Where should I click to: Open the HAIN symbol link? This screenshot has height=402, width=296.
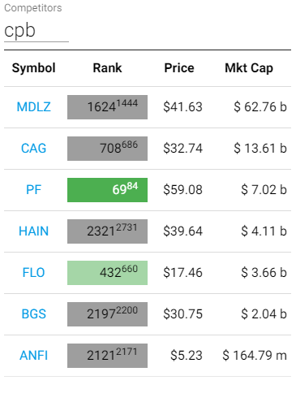click(x=33, y=231)
